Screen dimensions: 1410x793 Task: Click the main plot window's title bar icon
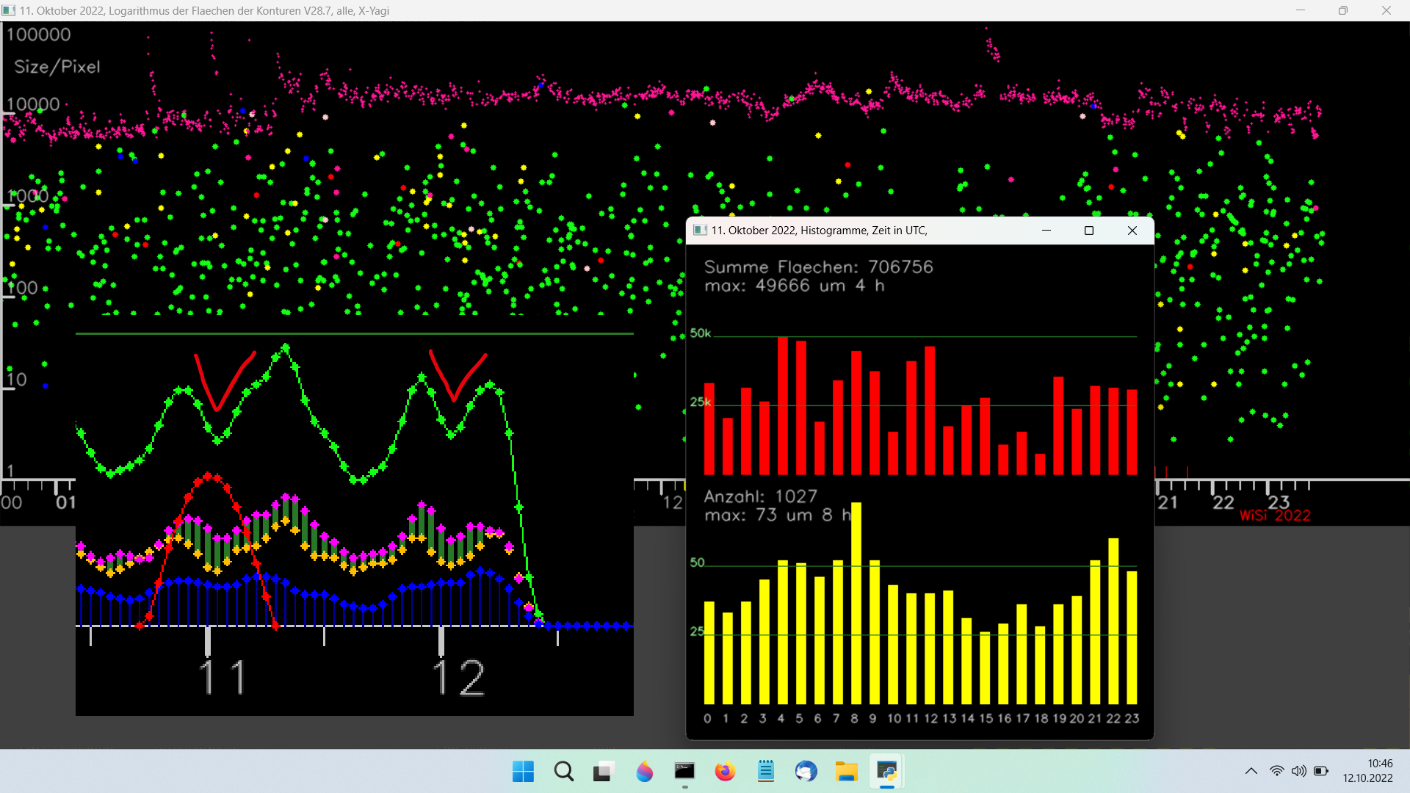pyautogui.click(x=9, y=10)
